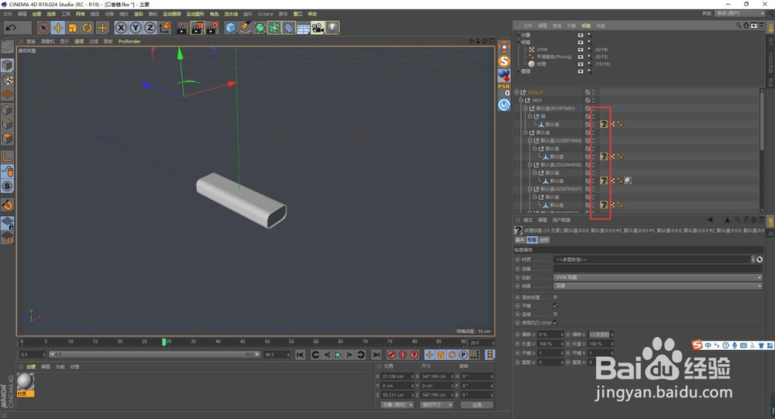The height and width of the screenshot is (419, 775).
Task: Collapse 默认值(3258974984) tree node
Action: pos(530,140)
